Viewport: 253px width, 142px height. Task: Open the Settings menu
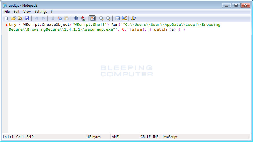point(41,12)
